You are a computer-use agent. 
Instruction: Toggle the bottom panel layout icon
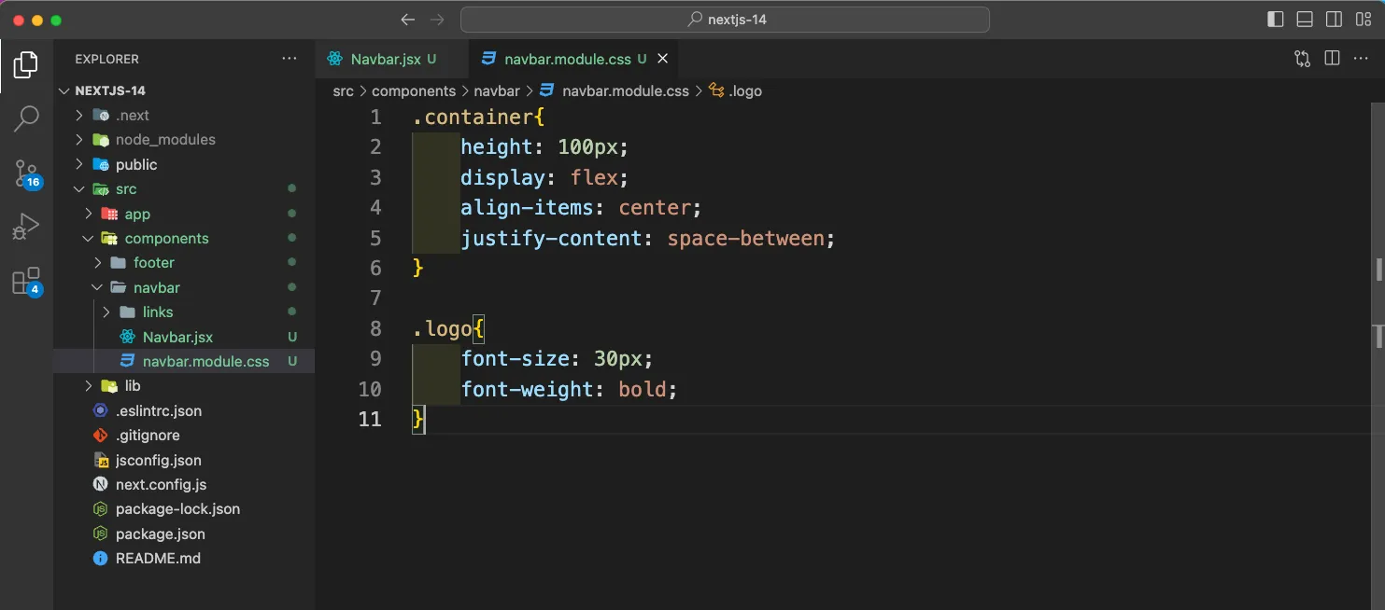pyautogui.click(x=1305, y=19)
